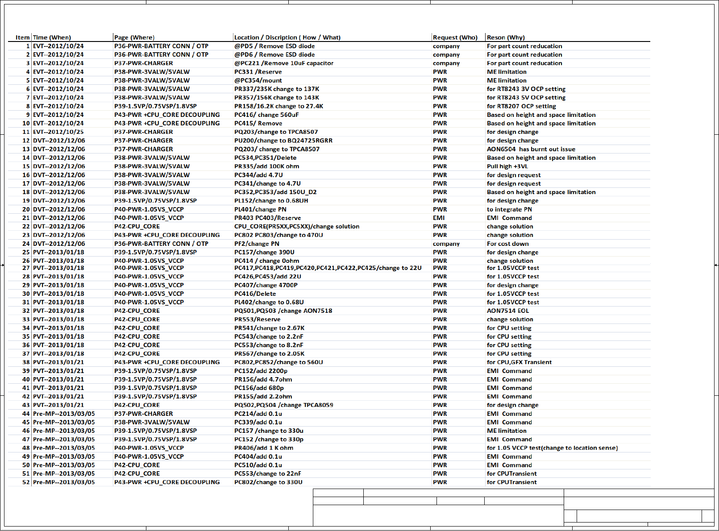The height and width of the screenshot is (531, 719).
Task: Click 'PC553/change to 22nF' entry
Action: 267,473
